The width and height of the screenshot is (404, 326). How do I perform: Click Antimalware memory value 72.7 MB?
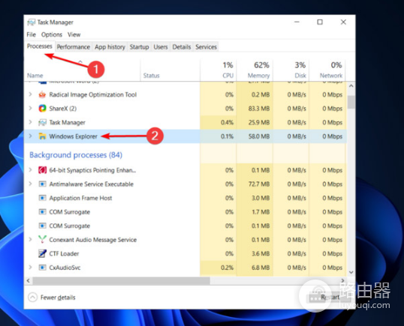[x=259, y=184]
